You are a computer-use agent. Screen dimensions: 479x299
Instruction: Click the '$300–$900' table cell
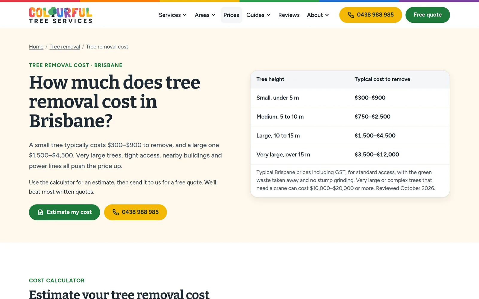tap(370, 98)
